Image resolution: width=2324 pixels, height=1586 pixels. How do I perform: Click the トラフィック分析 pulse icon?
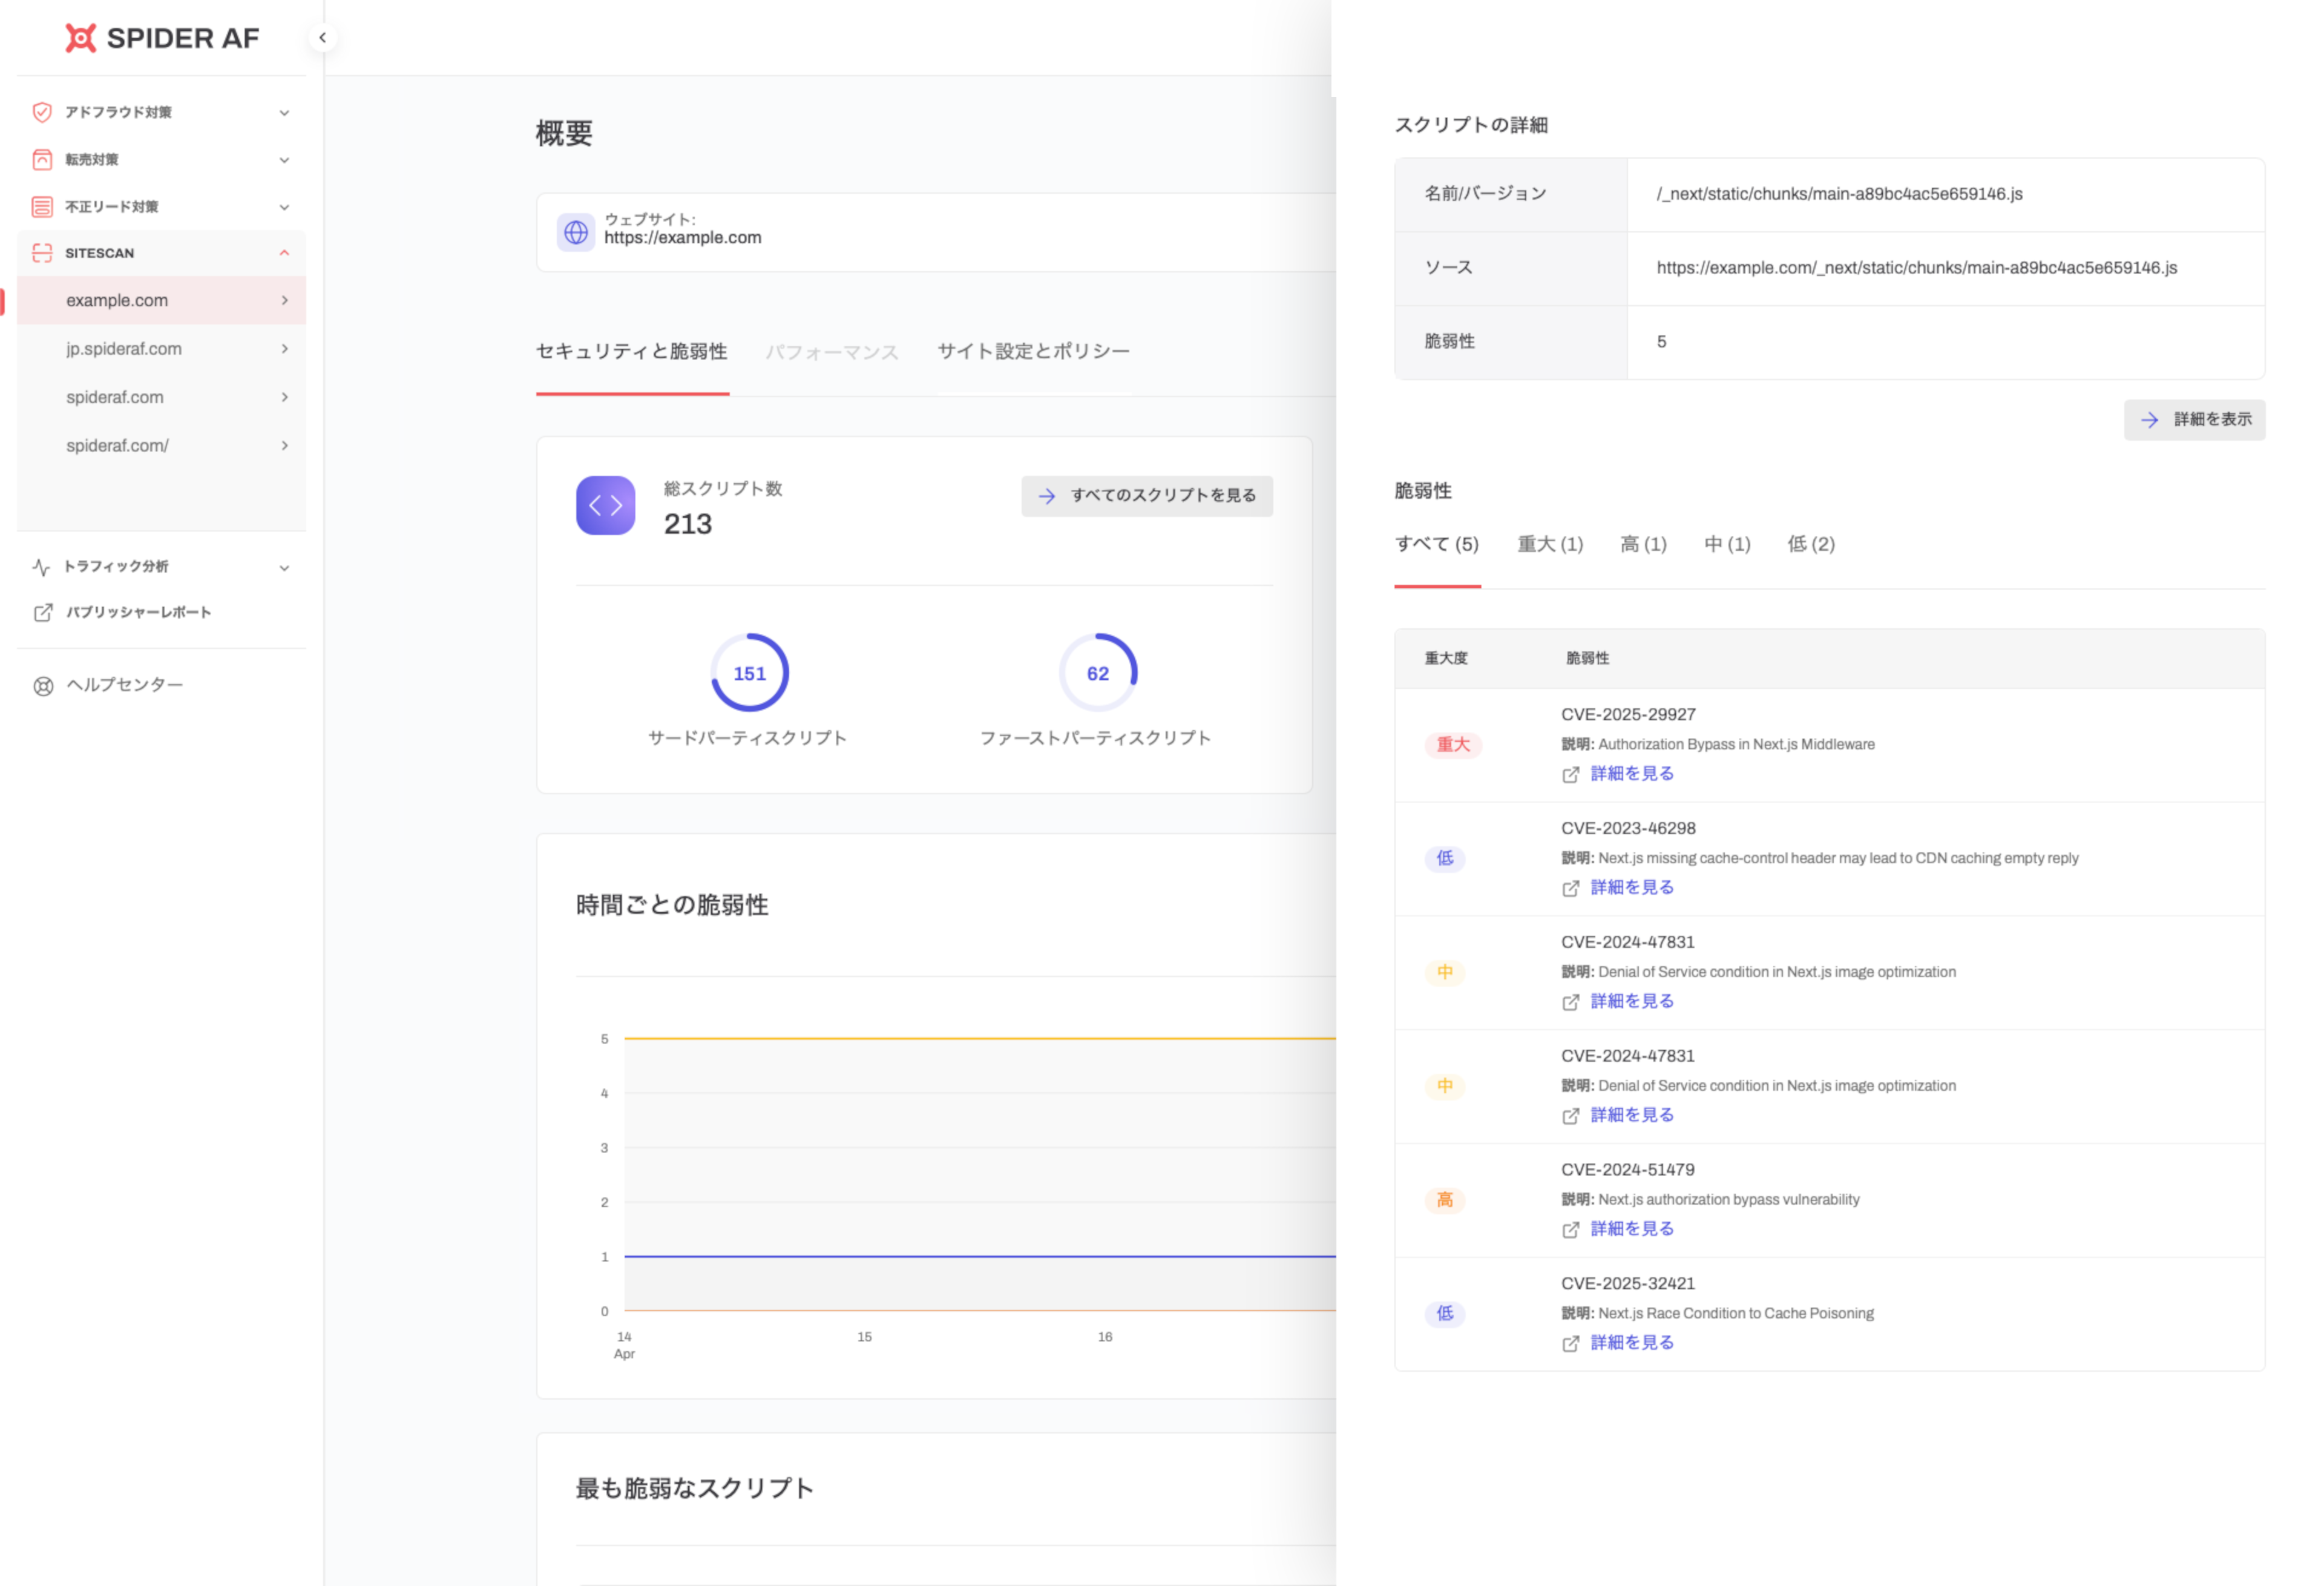tap(41, 567)
